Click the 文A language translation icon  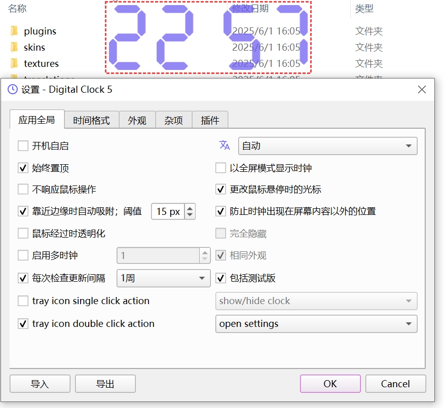point(225,146)
